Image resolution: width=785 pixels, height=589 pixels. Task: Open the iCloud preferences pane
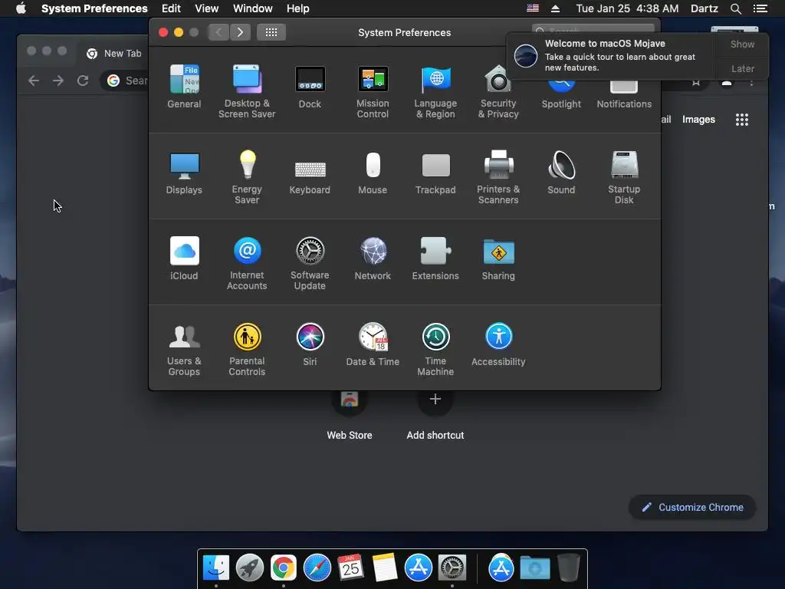184,258
